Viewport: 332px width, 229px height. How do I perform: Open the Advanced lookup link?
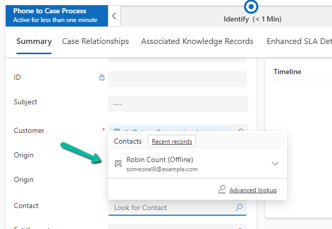pos(253,190)
